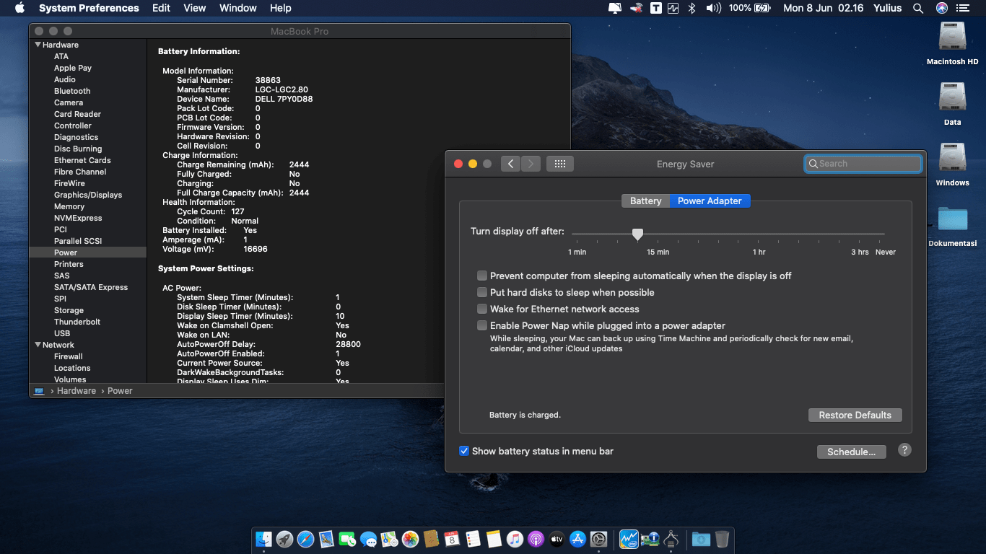Click System Preferences gear icon in the Dock

tap(598, 539)
